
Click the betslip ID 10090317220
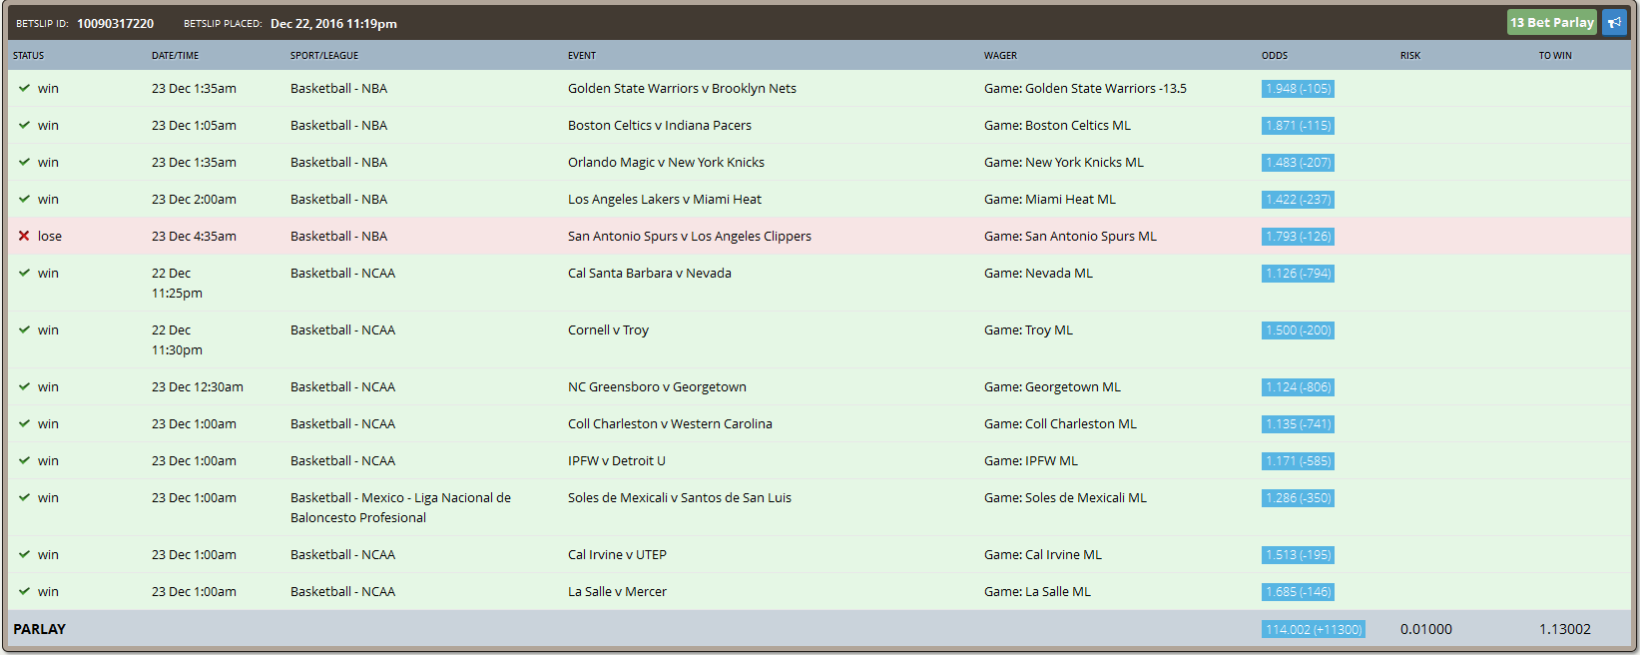pos(115,23)
